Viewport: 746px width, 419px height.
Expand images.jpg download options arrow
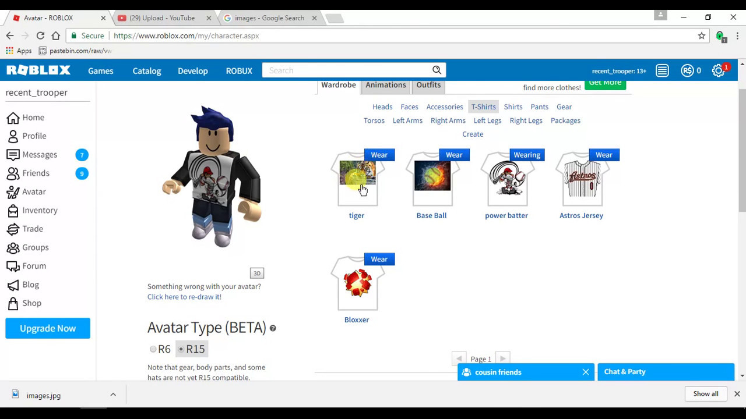tap(113, 395)
